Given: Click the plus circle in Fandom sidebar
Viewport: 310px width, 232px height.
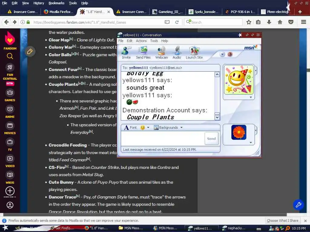Looking at the screenshot, I should [x=10, y=191].
